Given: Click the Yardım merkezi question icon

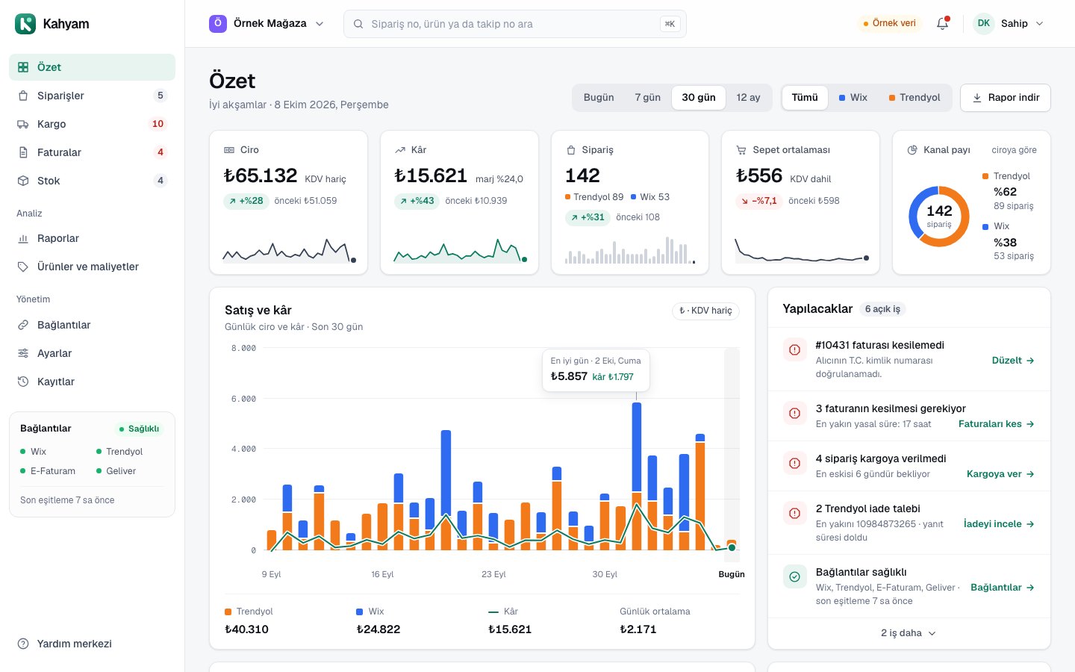Looking at the screenshot, I should click(23, 644).
